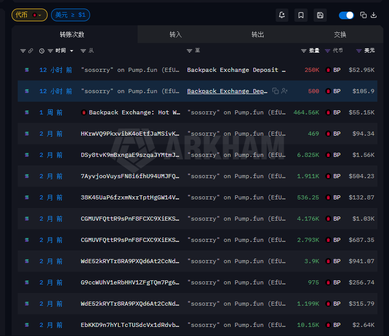Click the 数量 column header
389x336 pixels.
pos(314,51)
